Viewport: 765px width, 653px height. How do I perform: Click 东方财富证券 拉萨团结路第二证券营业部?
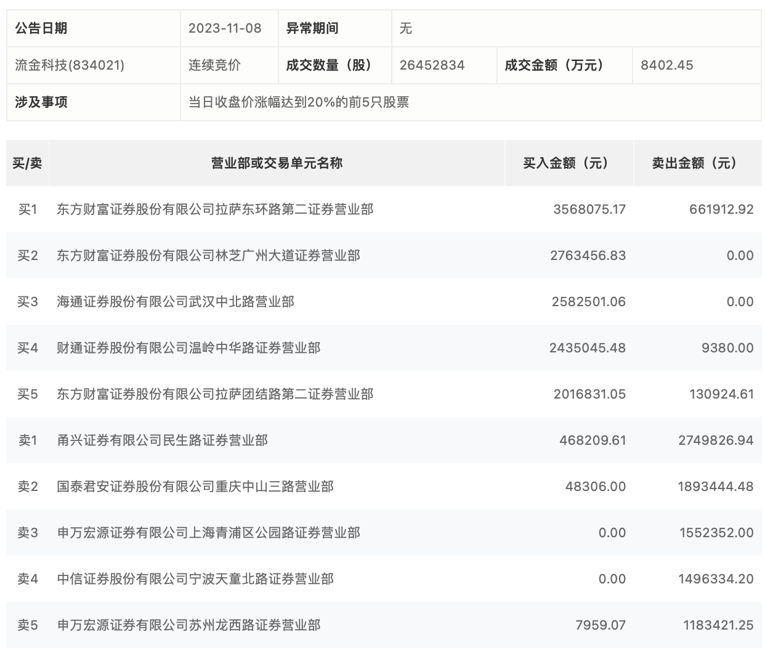(x=215, y=394)
